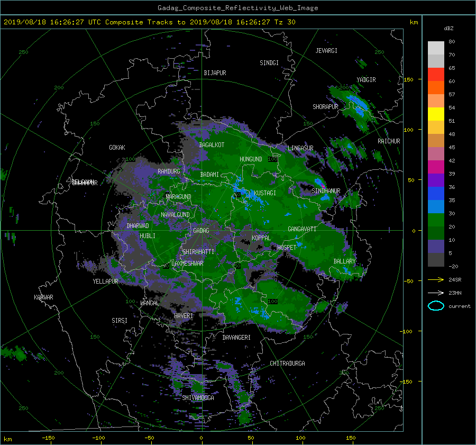Click the GANGAVATI town label
Image resolution: width=476 pixels, height=445 pixels.
tap(302, 229)
